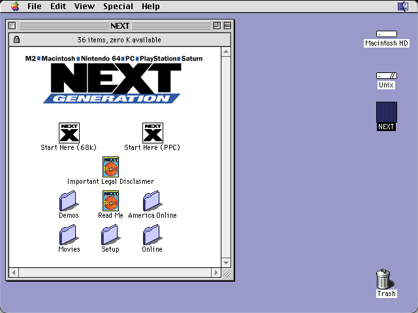Click the 'Read Me' file label
The image size is (418, 313).
coord(110,215)
